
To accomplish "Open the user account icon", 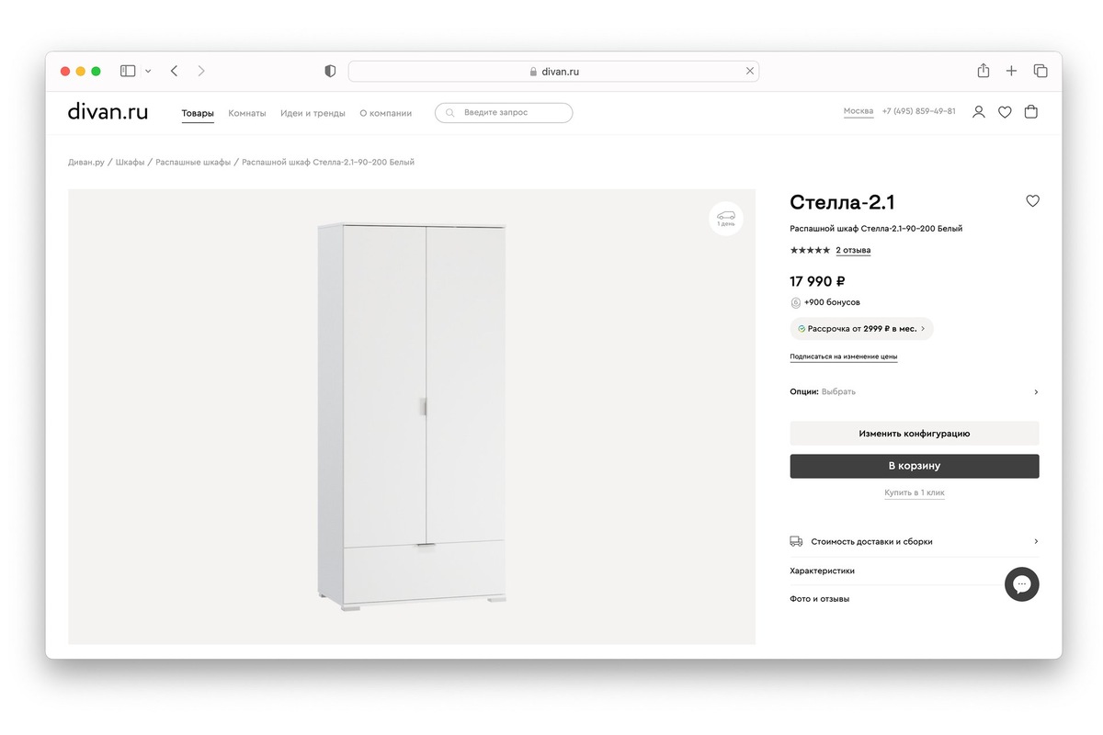I will pos(979,112).
